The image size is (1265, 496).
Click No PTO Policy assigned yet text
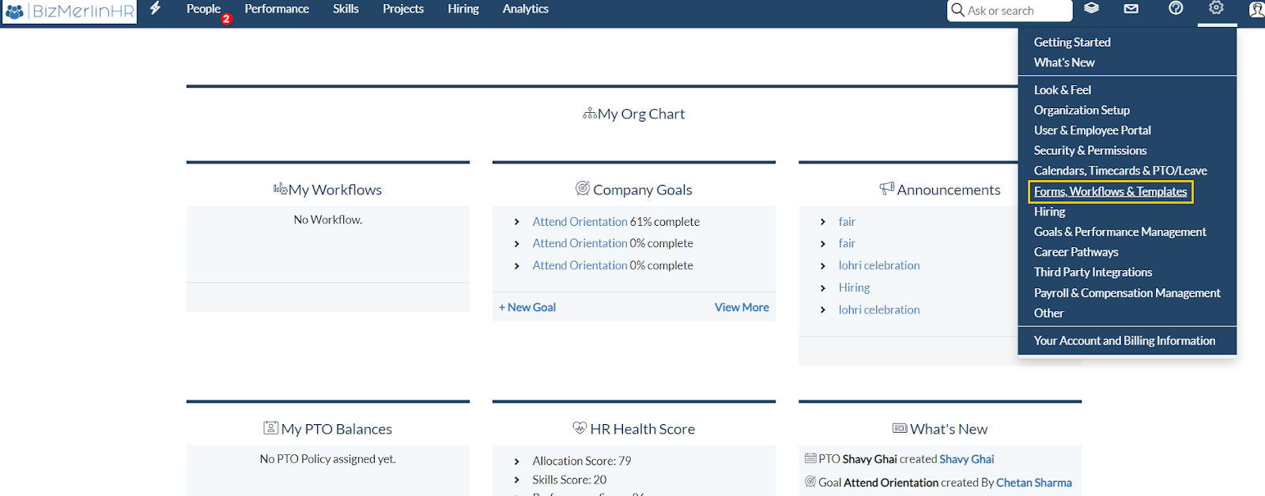coord(328,459)
